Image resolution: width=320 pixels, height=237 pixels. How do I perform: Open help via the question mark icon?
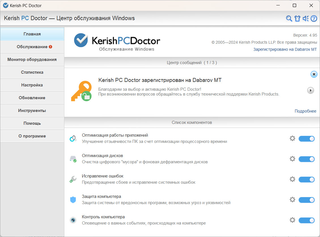(314, 18)
